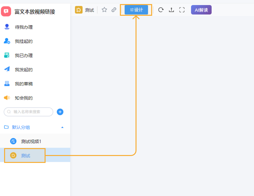The width and height of the screenshot is (254, 196).
Task: Click the yellow 测试 header icon
Action: 79,10
